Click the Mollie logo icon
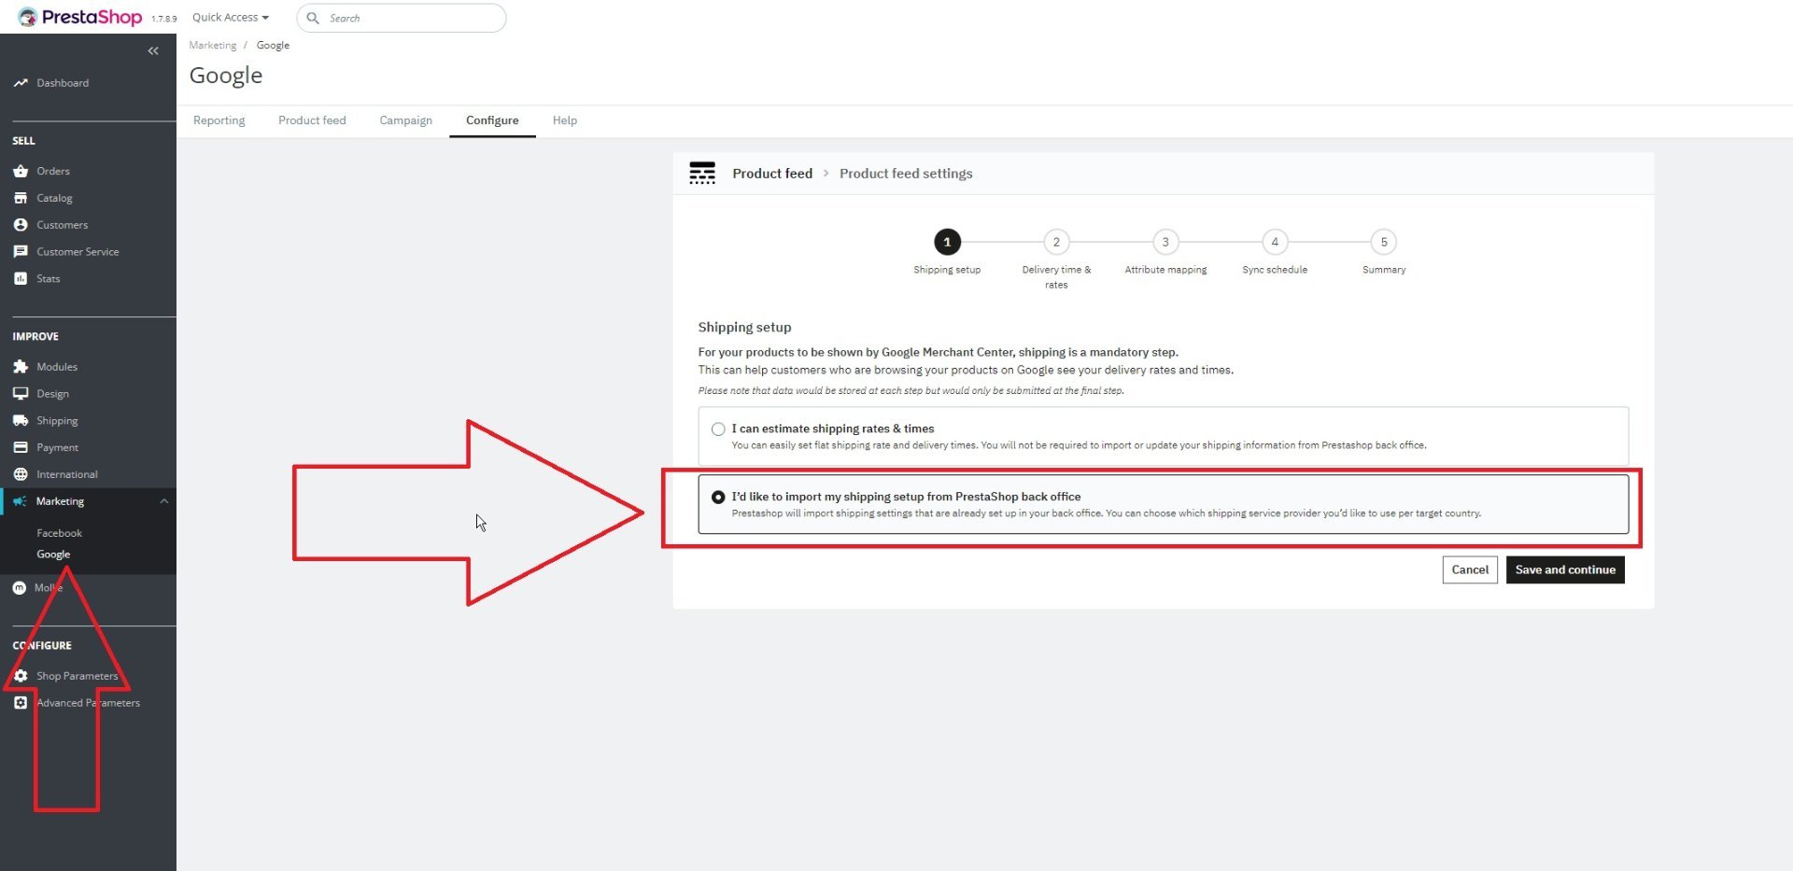The width and height of the screenshot is (1793, 871). tap(20, 588)
